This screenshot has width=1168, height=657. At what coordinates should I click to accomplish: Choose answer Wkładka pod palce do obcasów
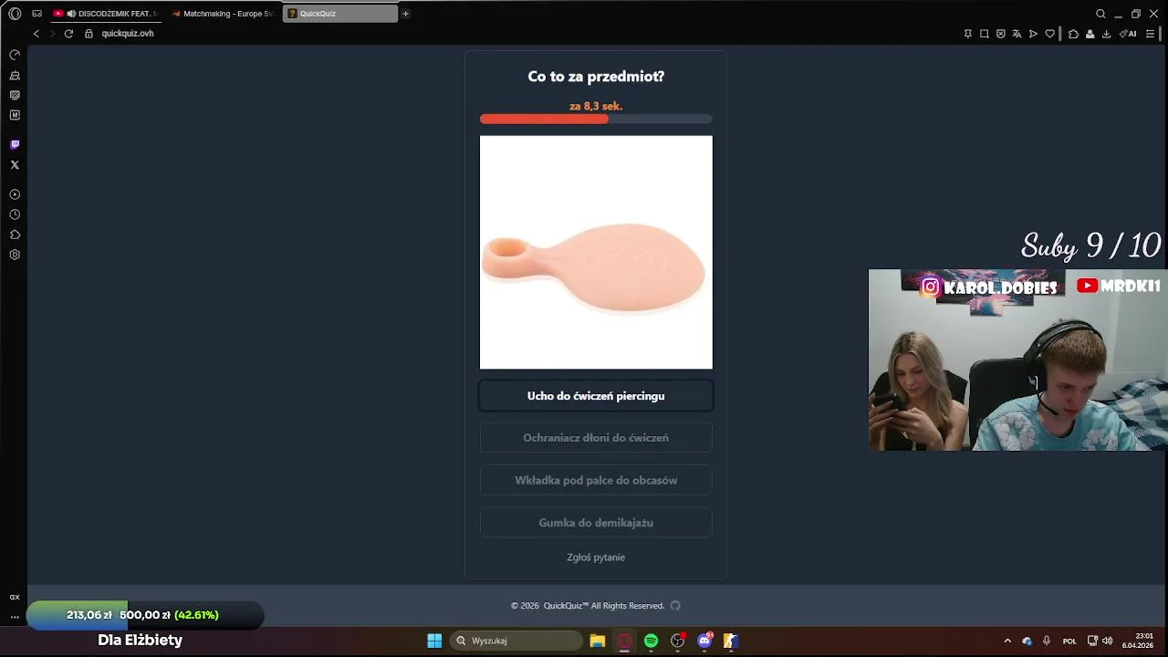tap(596, 480)
